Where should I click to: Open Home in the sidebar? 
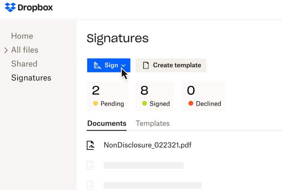pos(22,36)
